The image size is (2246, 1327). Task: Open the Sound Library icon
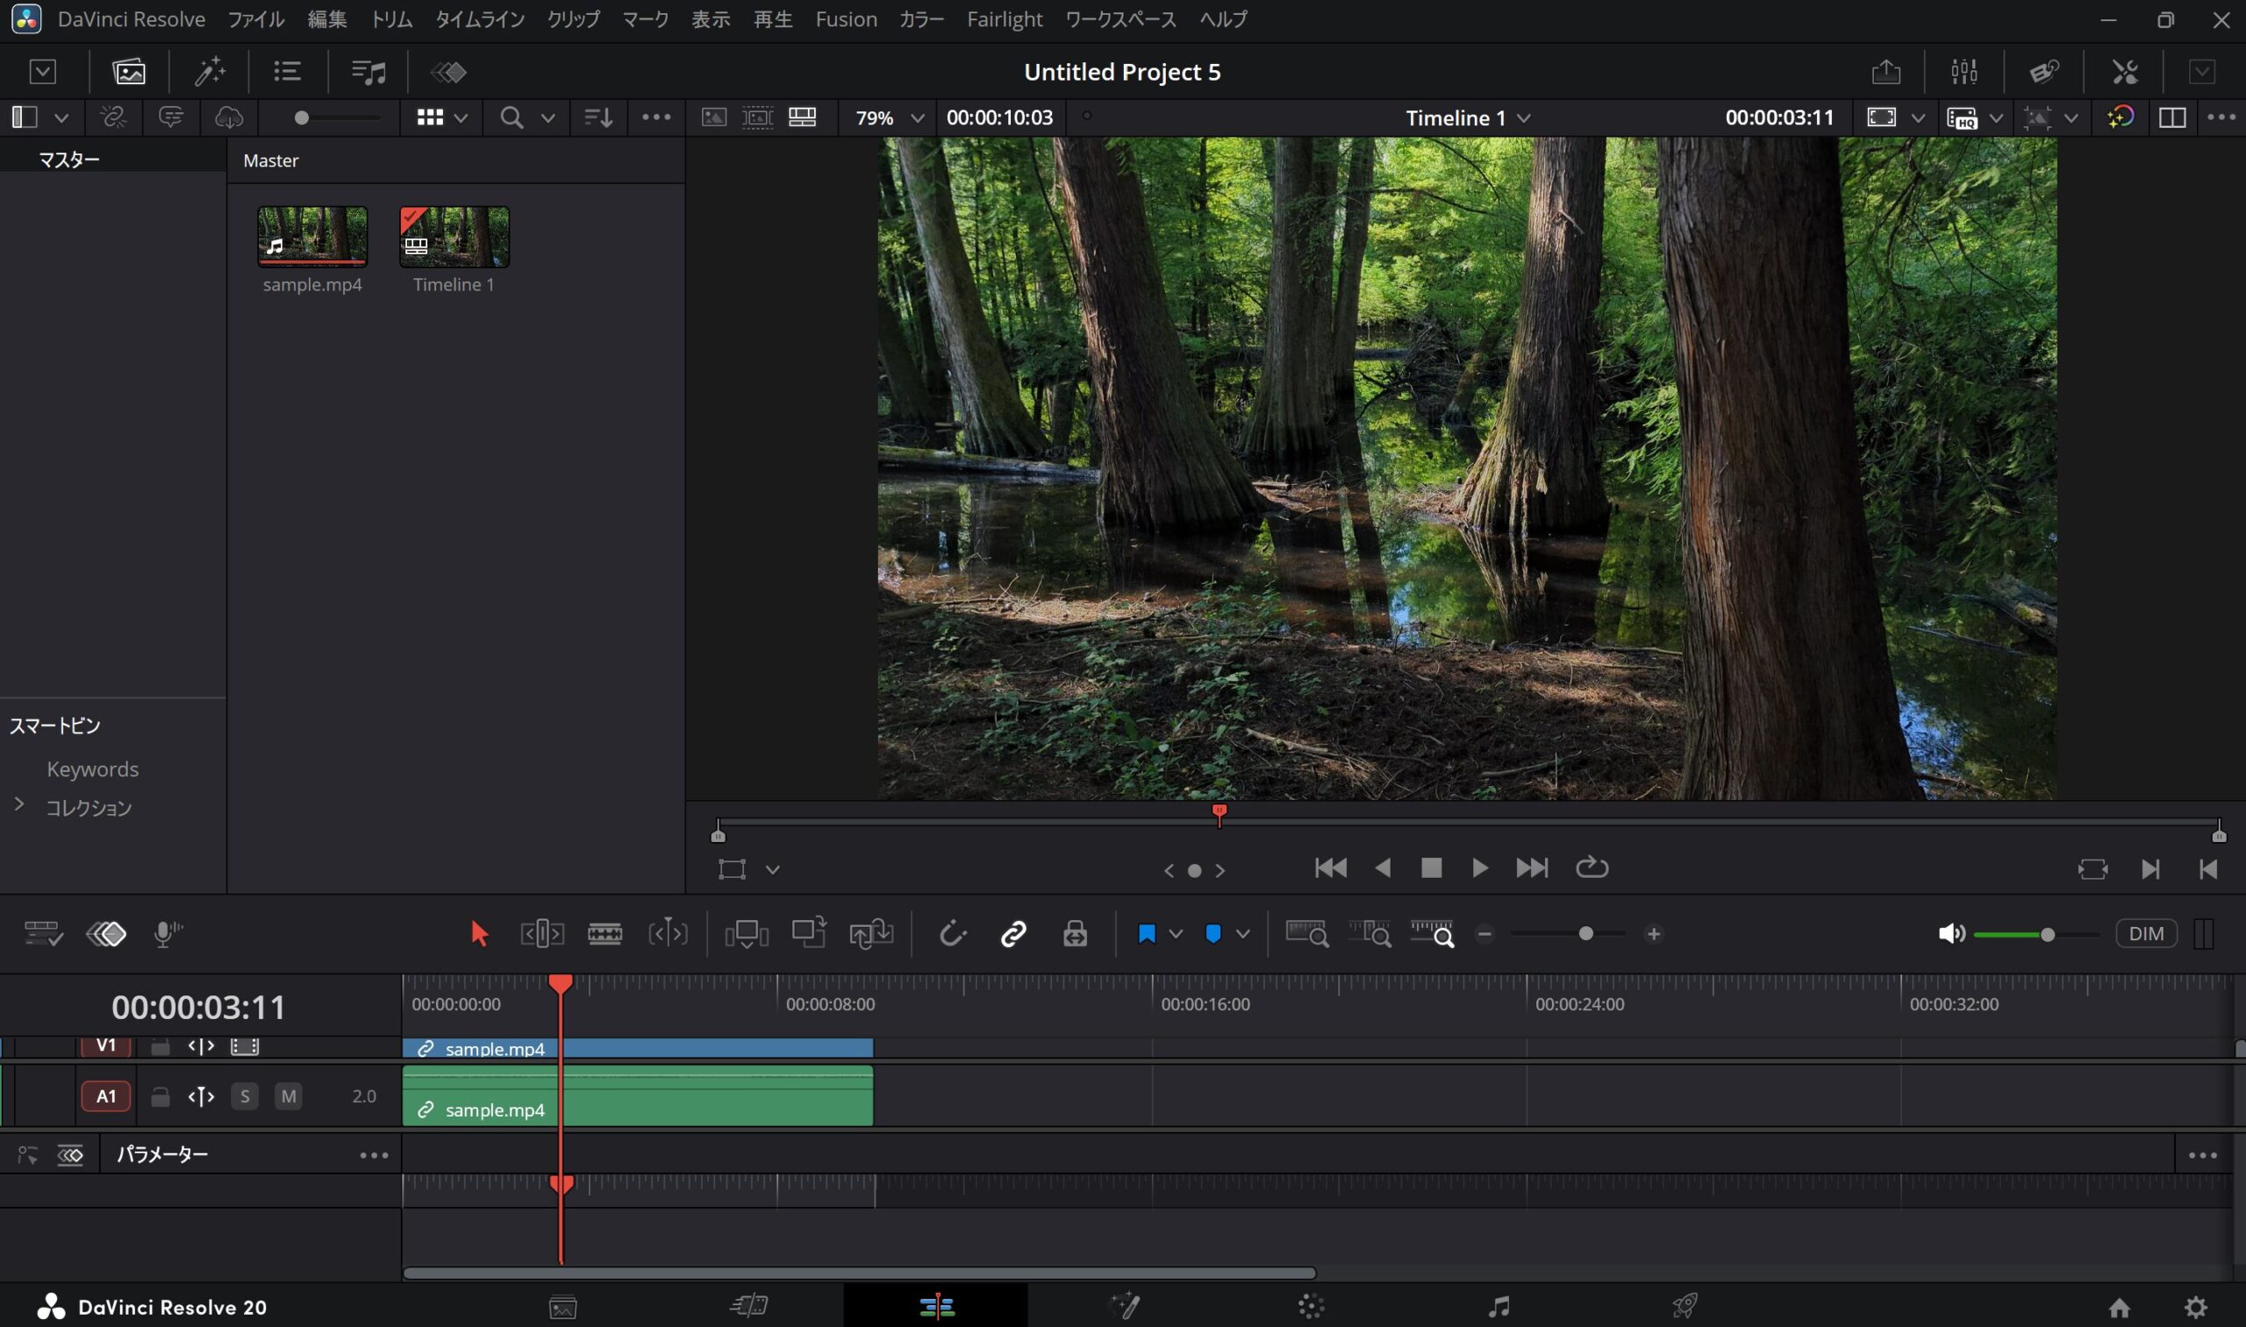click(368, 72)
